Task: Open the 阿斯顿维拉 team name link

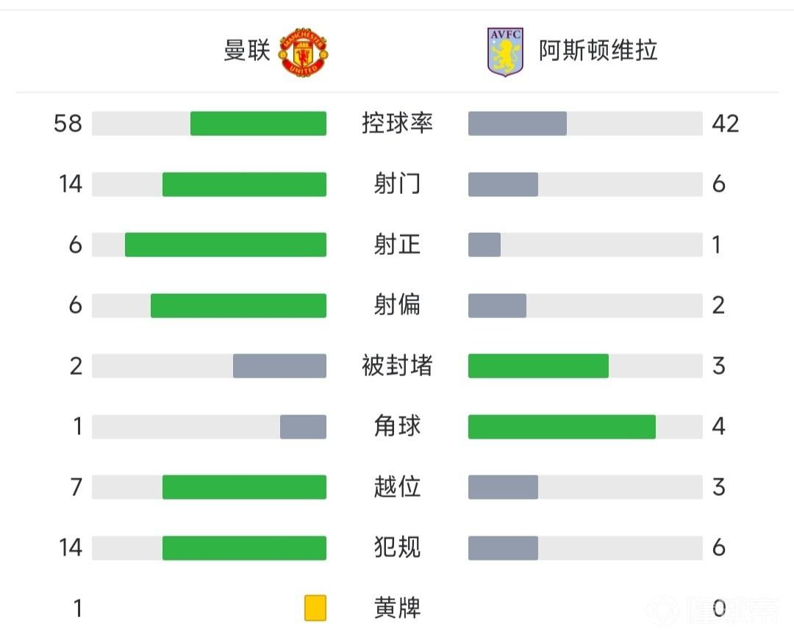Action: point(598,51)
